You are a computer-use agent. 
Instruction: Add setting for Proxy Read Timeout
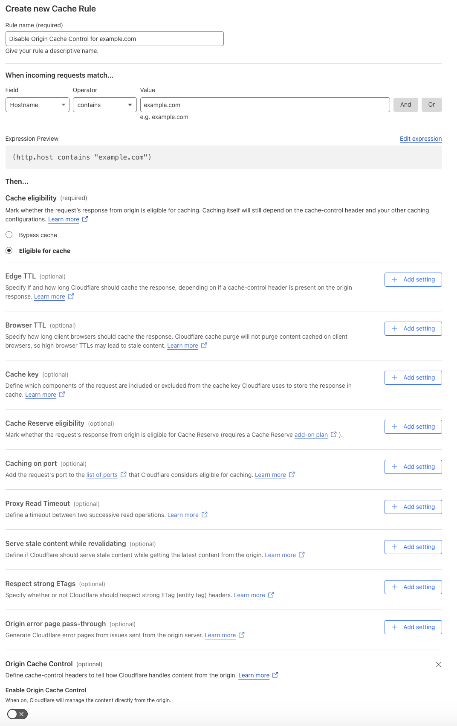[413, 507]
